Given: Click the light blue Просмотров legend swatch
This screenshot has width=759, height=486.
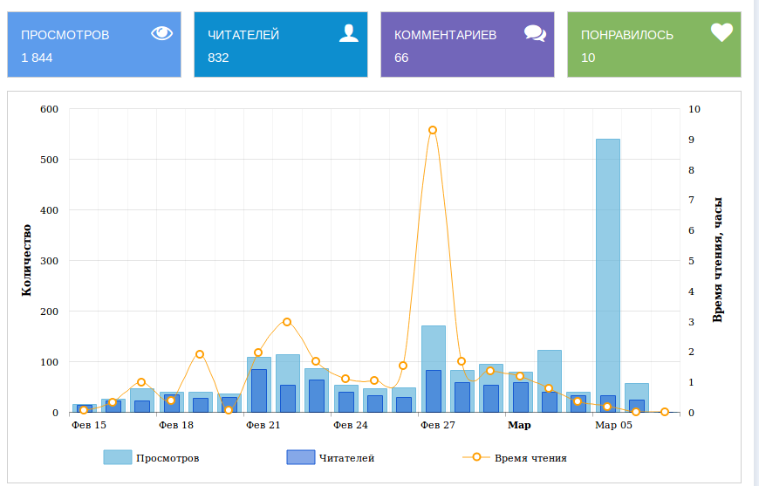Looking at the screenshot, I should (117, 458).
